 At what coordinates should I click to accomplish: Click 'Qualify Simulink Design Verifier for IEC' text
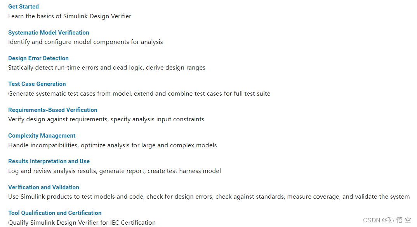[82, 222]
